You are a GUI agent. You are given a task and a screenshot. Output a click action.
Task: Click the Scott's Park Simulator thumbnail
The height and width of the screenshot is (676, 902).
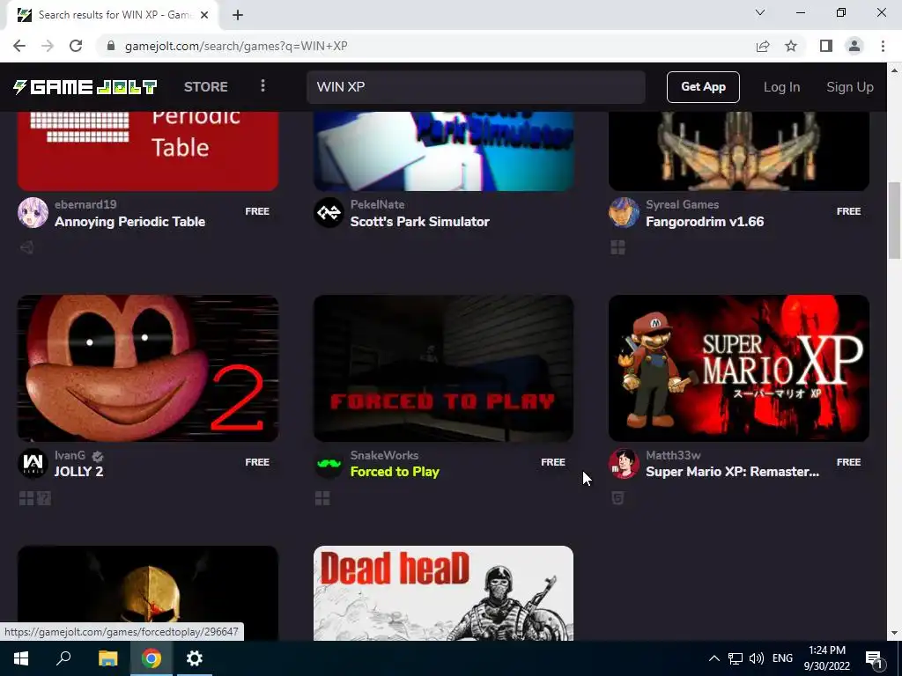click(x=444, y=151)
